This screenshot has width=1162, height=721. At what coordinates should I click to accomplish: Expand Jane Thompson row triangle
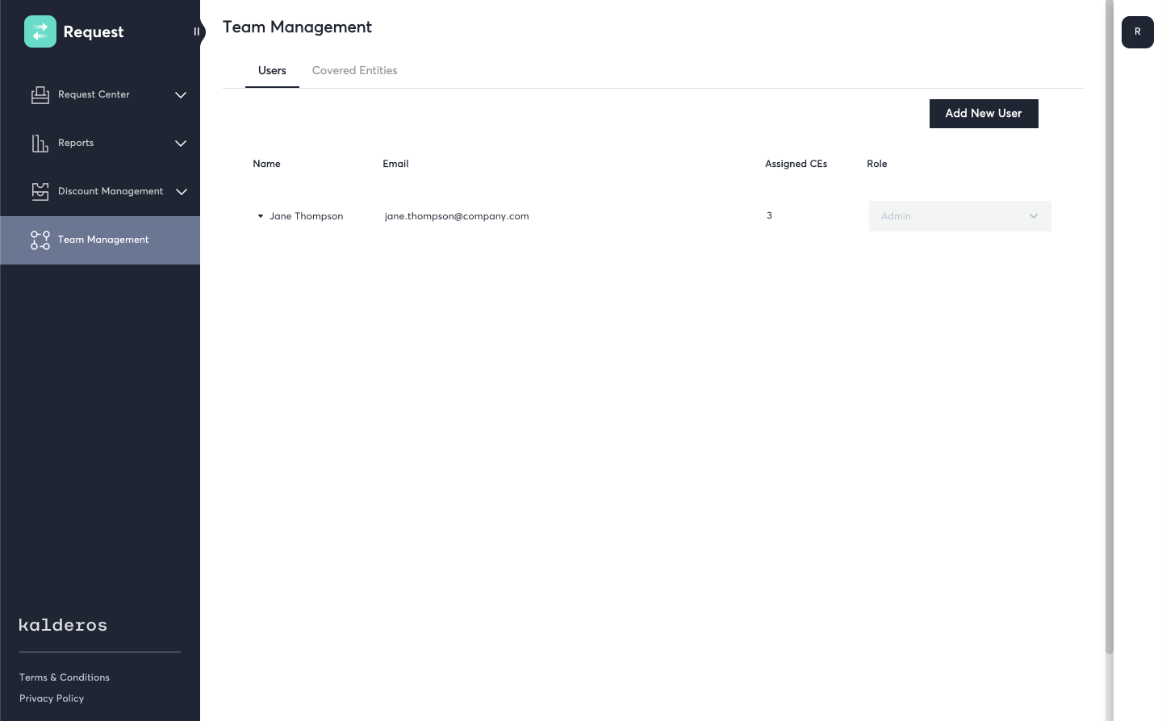click(x=261, y=216)
